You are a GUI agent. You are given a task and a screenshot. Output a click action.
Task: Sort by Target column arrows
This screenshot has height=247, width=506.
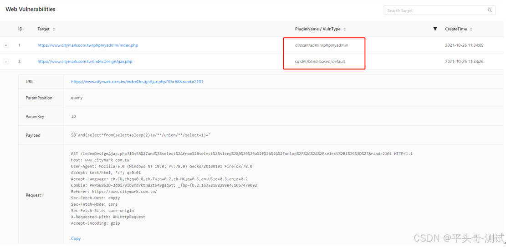click(x=54, y=29)
